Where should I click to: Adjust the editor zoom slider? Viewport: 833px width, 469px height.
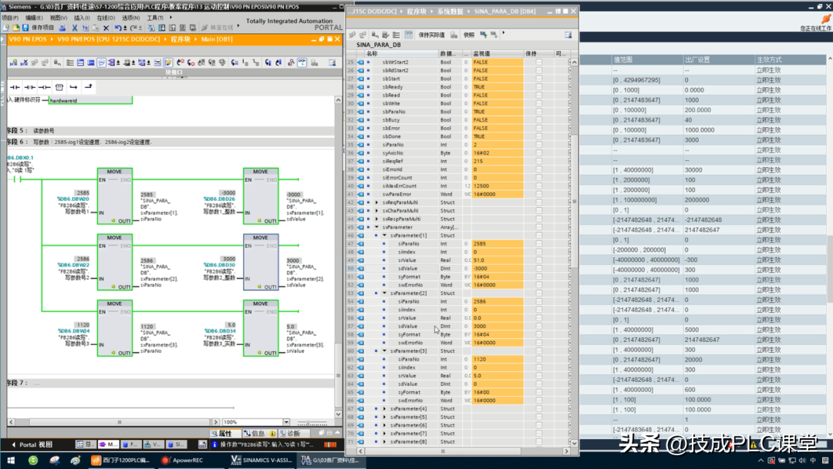pos(309,422)
